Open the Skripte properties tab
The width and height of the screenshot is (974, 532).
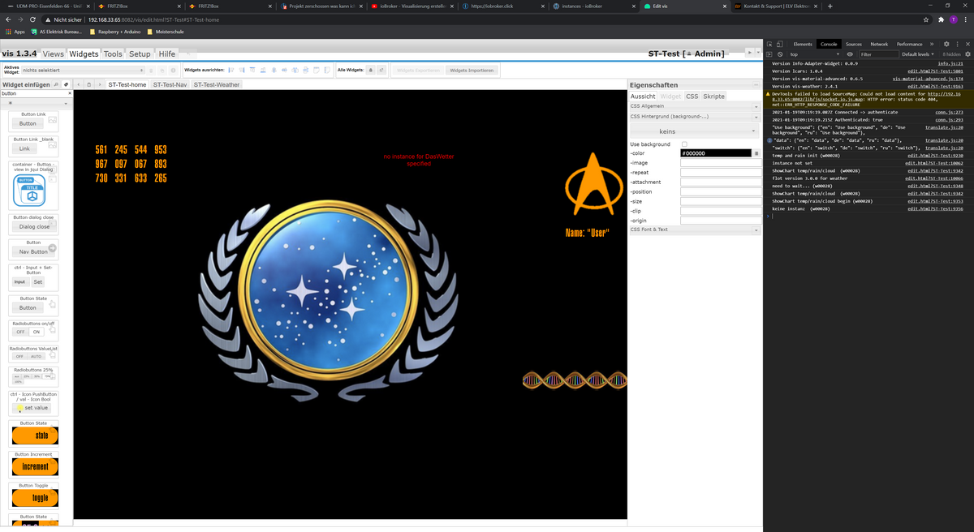click(x=713, y=96)
